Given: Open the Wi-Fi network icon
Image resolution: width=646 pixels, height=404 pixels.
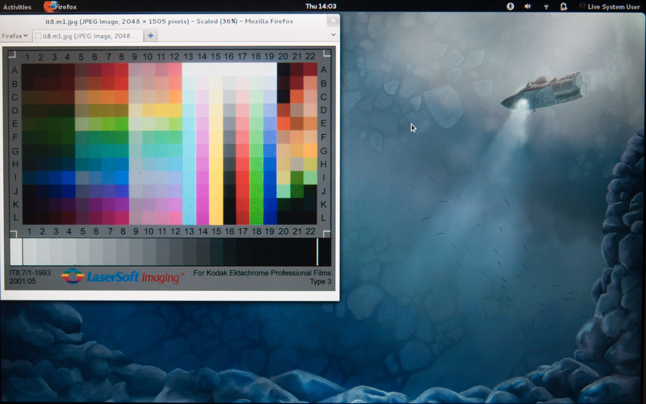Looking at the screenshot, I should pyautogui.click(x=546, y=6).
